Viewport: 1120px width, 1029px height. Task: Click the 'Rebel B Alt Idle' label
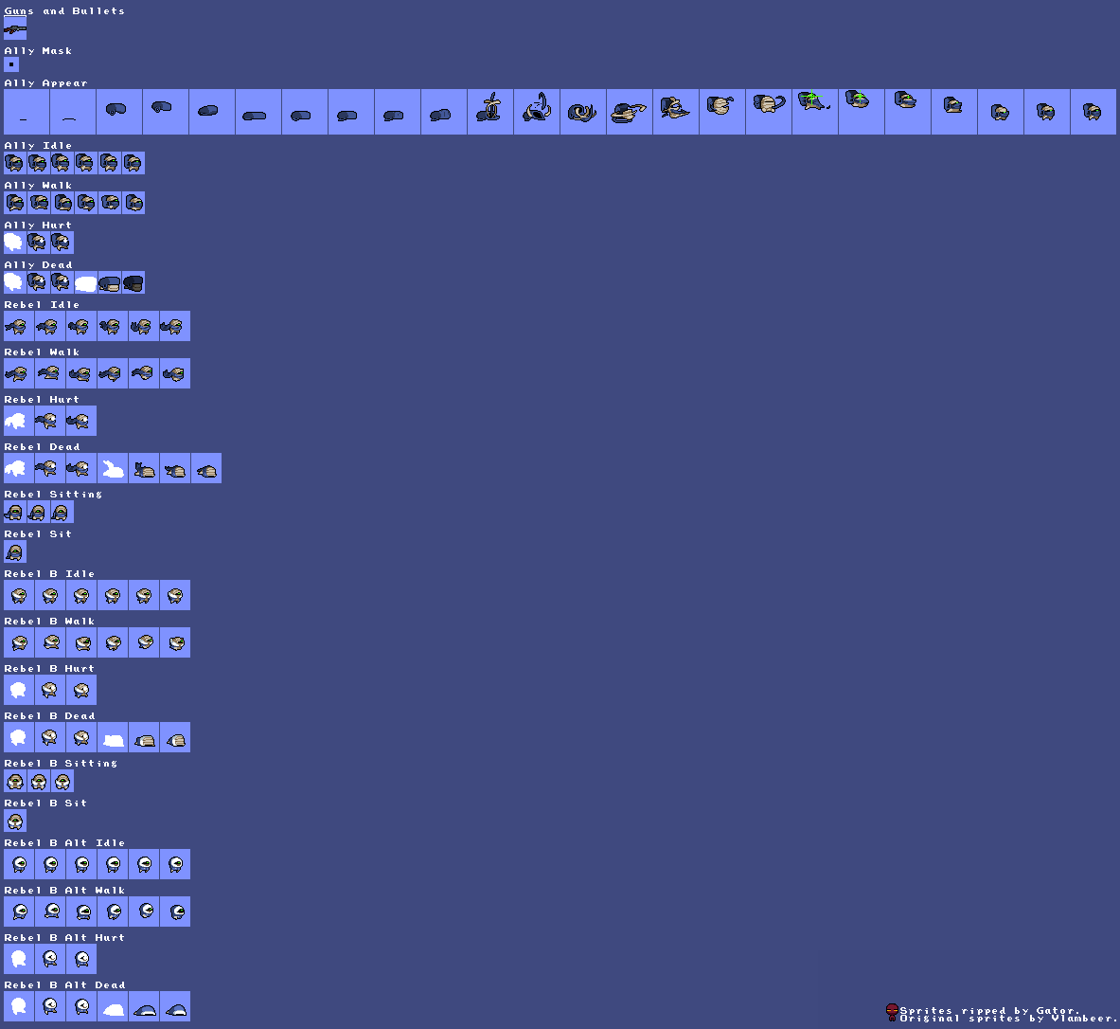pos(64,843)
